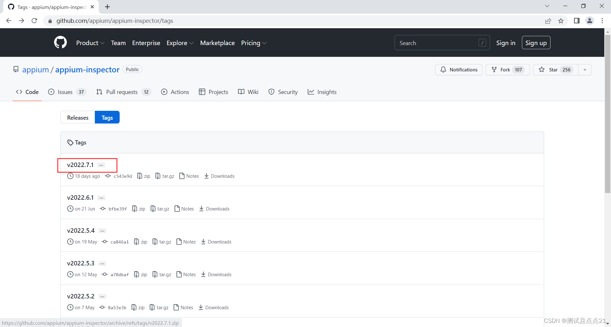Download tar.gz for v2022.5.4
Image resolution: width=611 pixels, height=327 pixels.
click(x=162, y=242)
